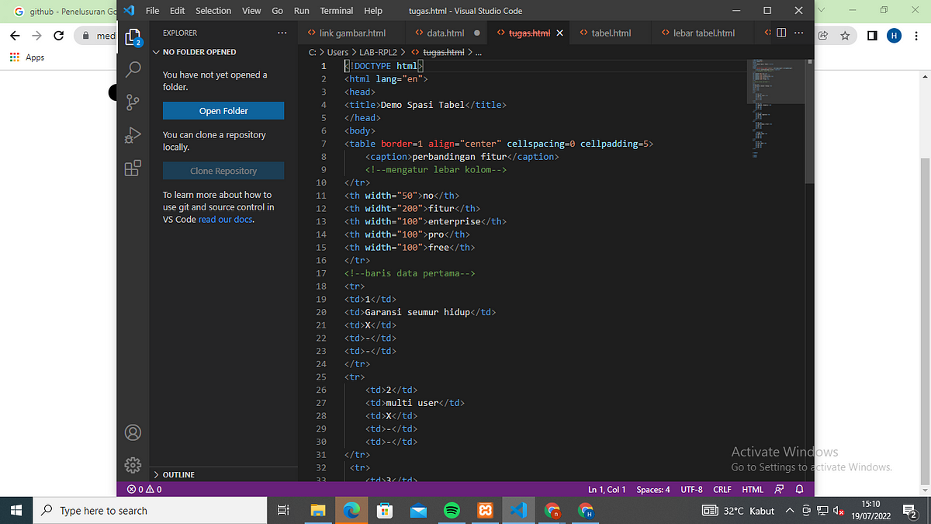
Task: Open the Extensions view
Action: 133,168
